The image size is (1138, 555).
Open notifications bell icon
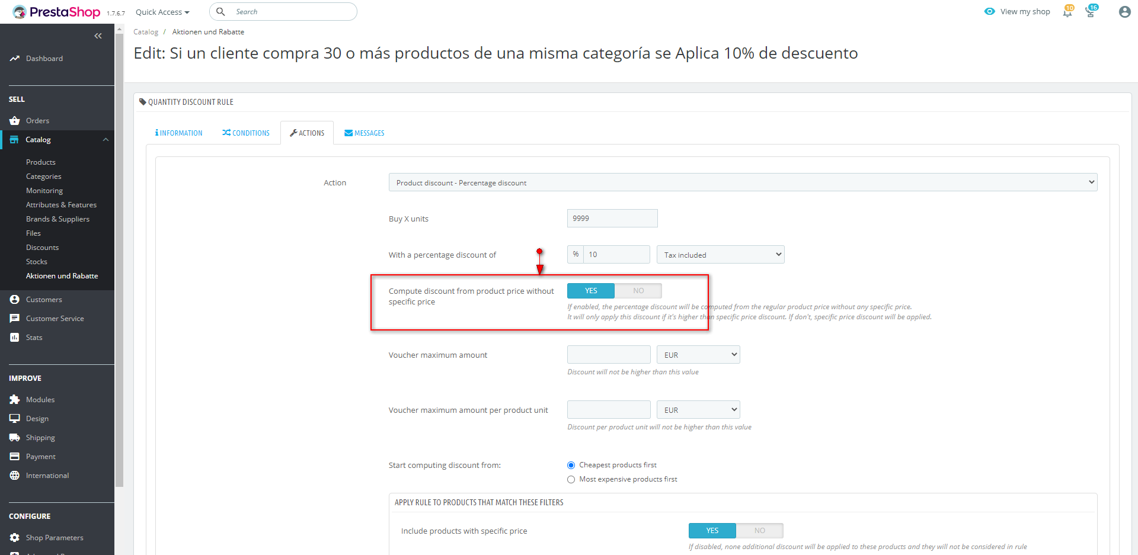[x=1068, y=11]
